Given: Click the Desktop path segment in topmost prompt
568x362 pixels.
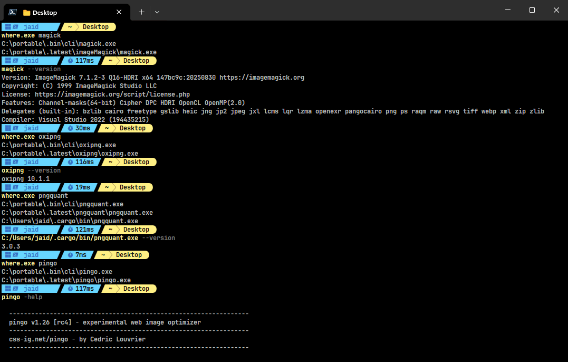Looking at the screenshot, I should [95, 27].
